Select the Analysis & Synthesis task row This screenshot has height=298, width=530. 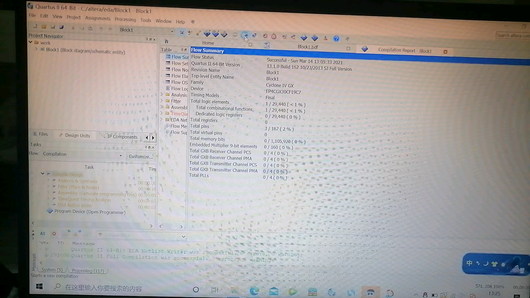pyautogui.click(x=78, y=181)
